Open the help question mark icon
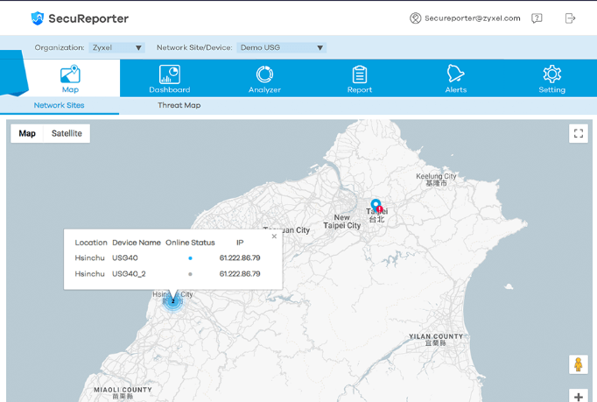The height and width of the screenshot is (402, 597). pos(537,18)
